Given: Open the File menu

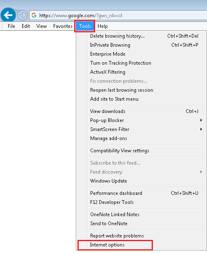Looking at the screenshot, I should coord(11,26).
